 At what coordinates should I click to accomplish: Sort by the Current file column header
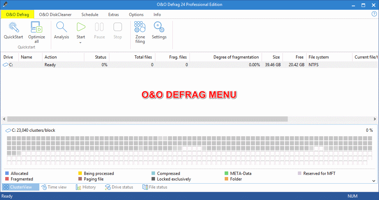365,57
